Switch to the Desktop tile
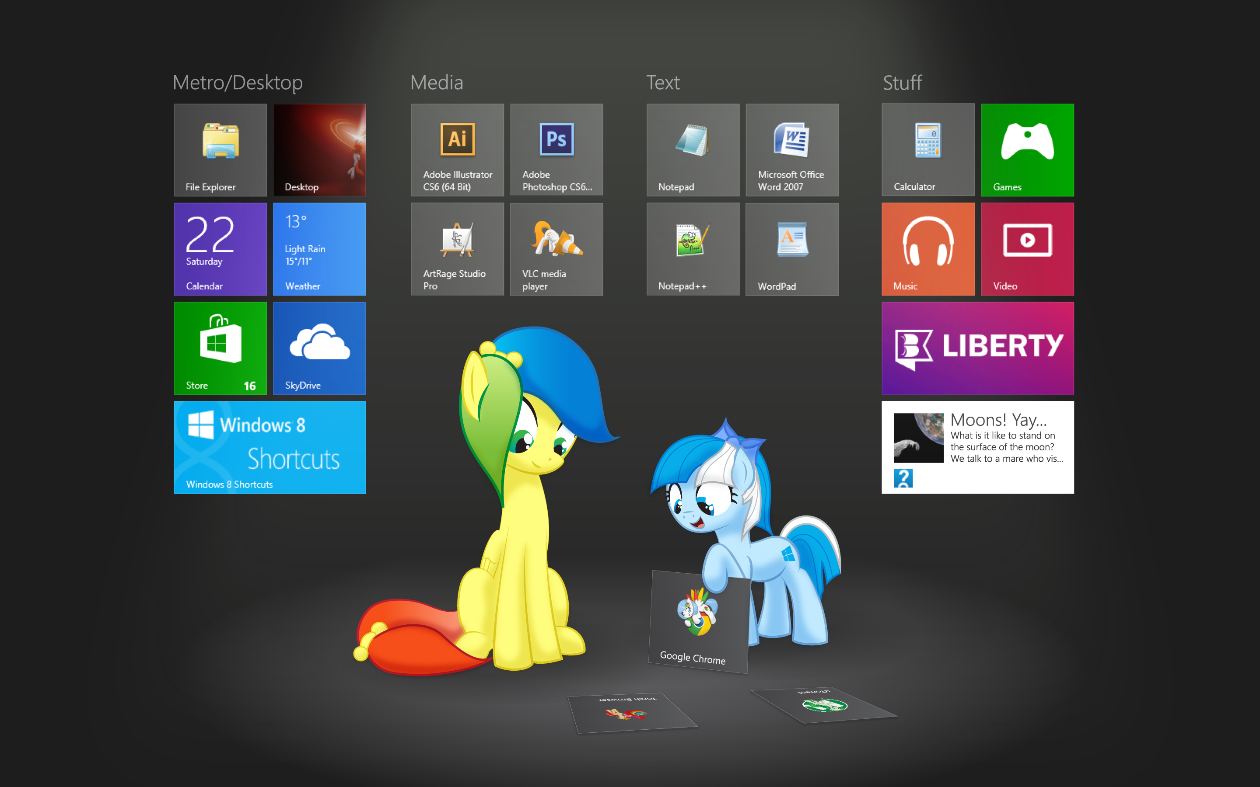The width and height of the screenshot is (1260, 787). (x=319, y=150)
